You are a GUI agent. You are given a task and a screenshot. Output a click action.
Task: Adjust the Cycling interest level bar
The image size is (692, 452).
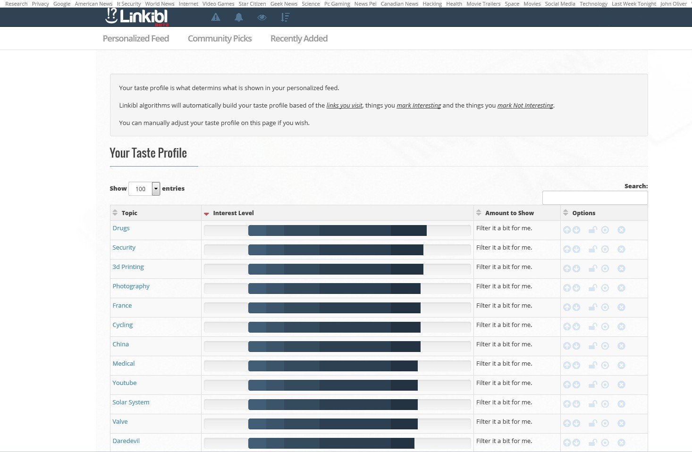click(x=338, y=327)
